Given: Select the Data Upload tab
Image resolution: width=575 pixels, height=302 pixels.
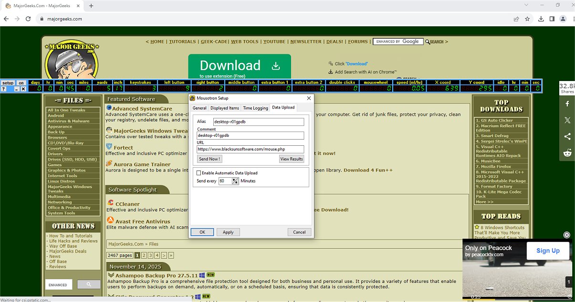Looking at the screenshot, I should tap(283, 108).
